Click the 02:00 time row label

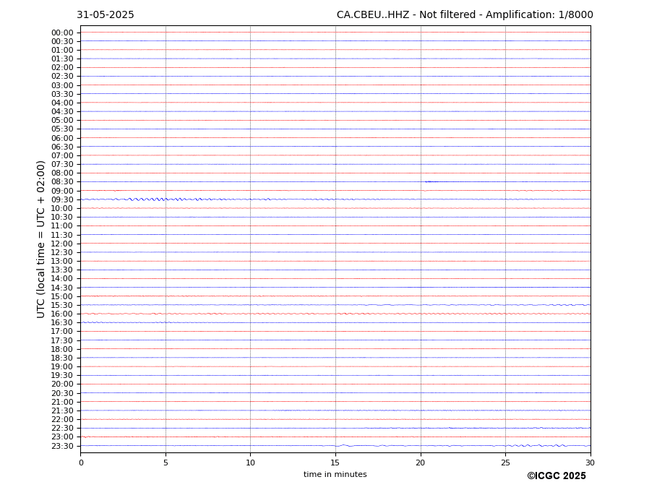62,67
